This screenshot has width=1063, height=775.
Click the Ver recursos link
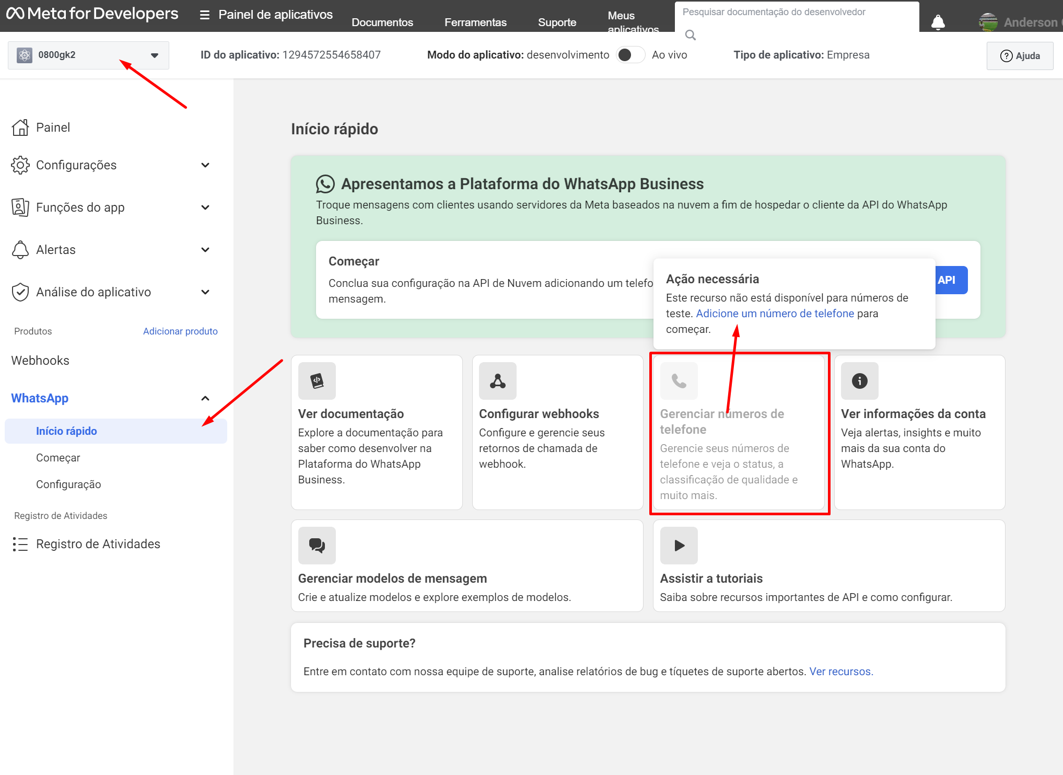[x=841, y=672]
